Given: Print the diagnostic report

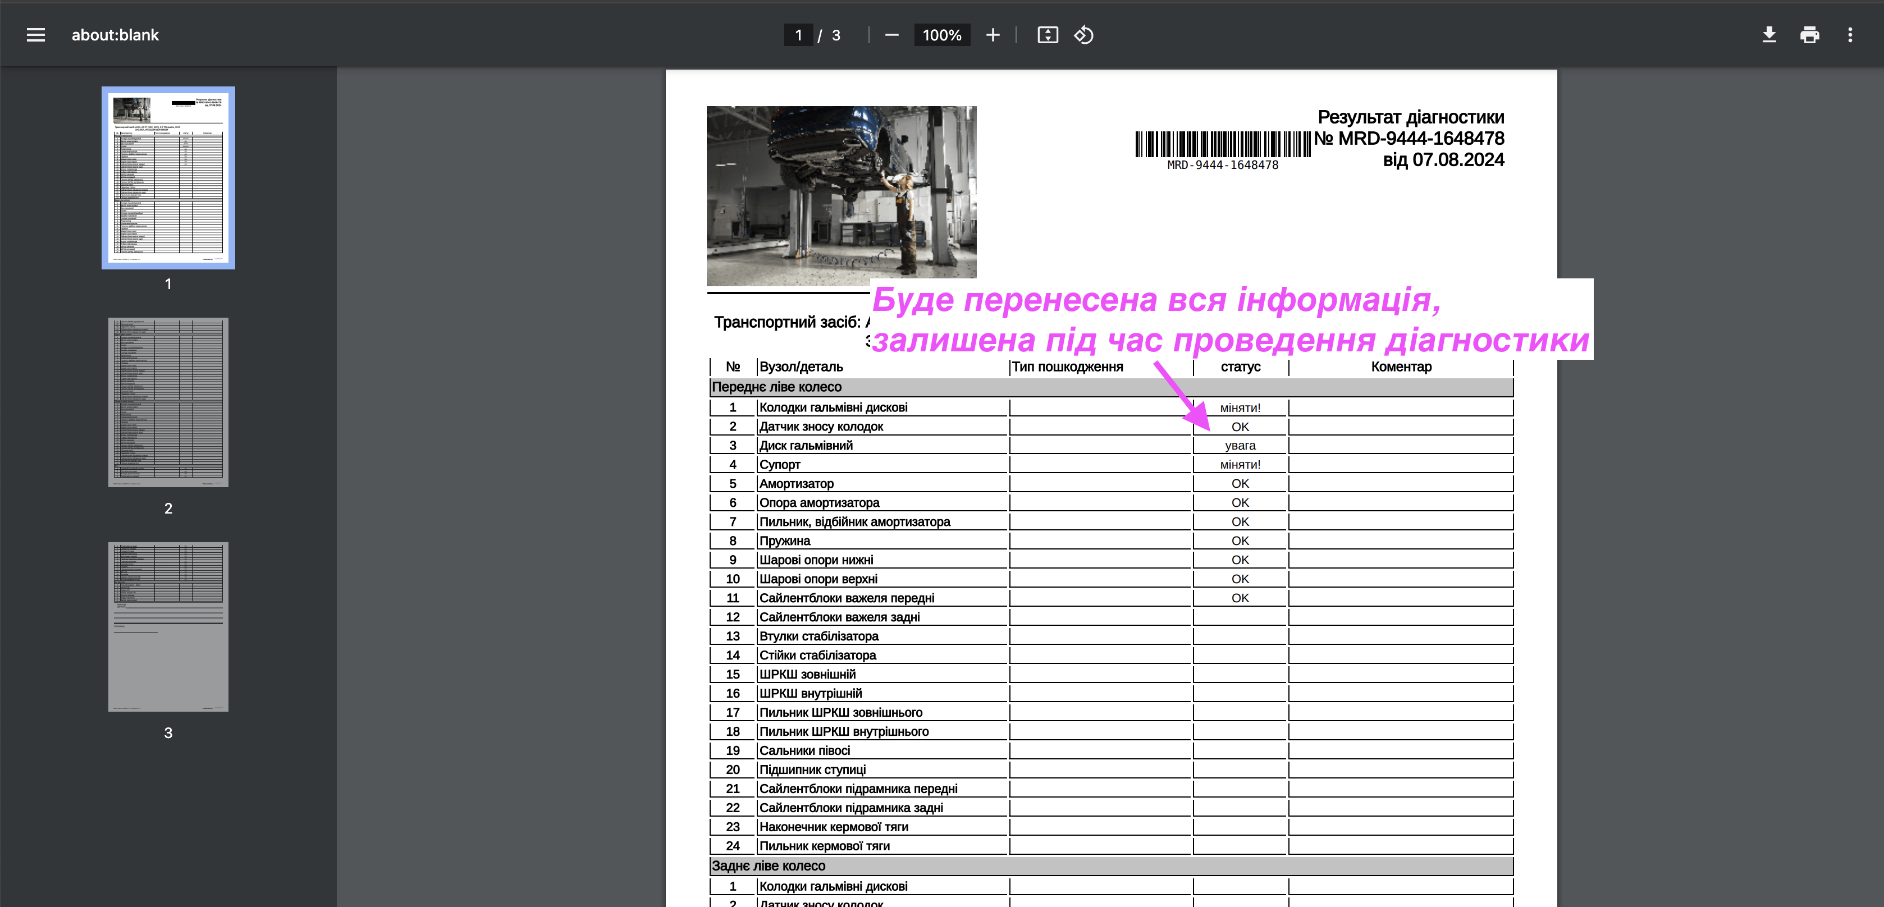Looking at the screenshot, I should (x=1809, y=35).
